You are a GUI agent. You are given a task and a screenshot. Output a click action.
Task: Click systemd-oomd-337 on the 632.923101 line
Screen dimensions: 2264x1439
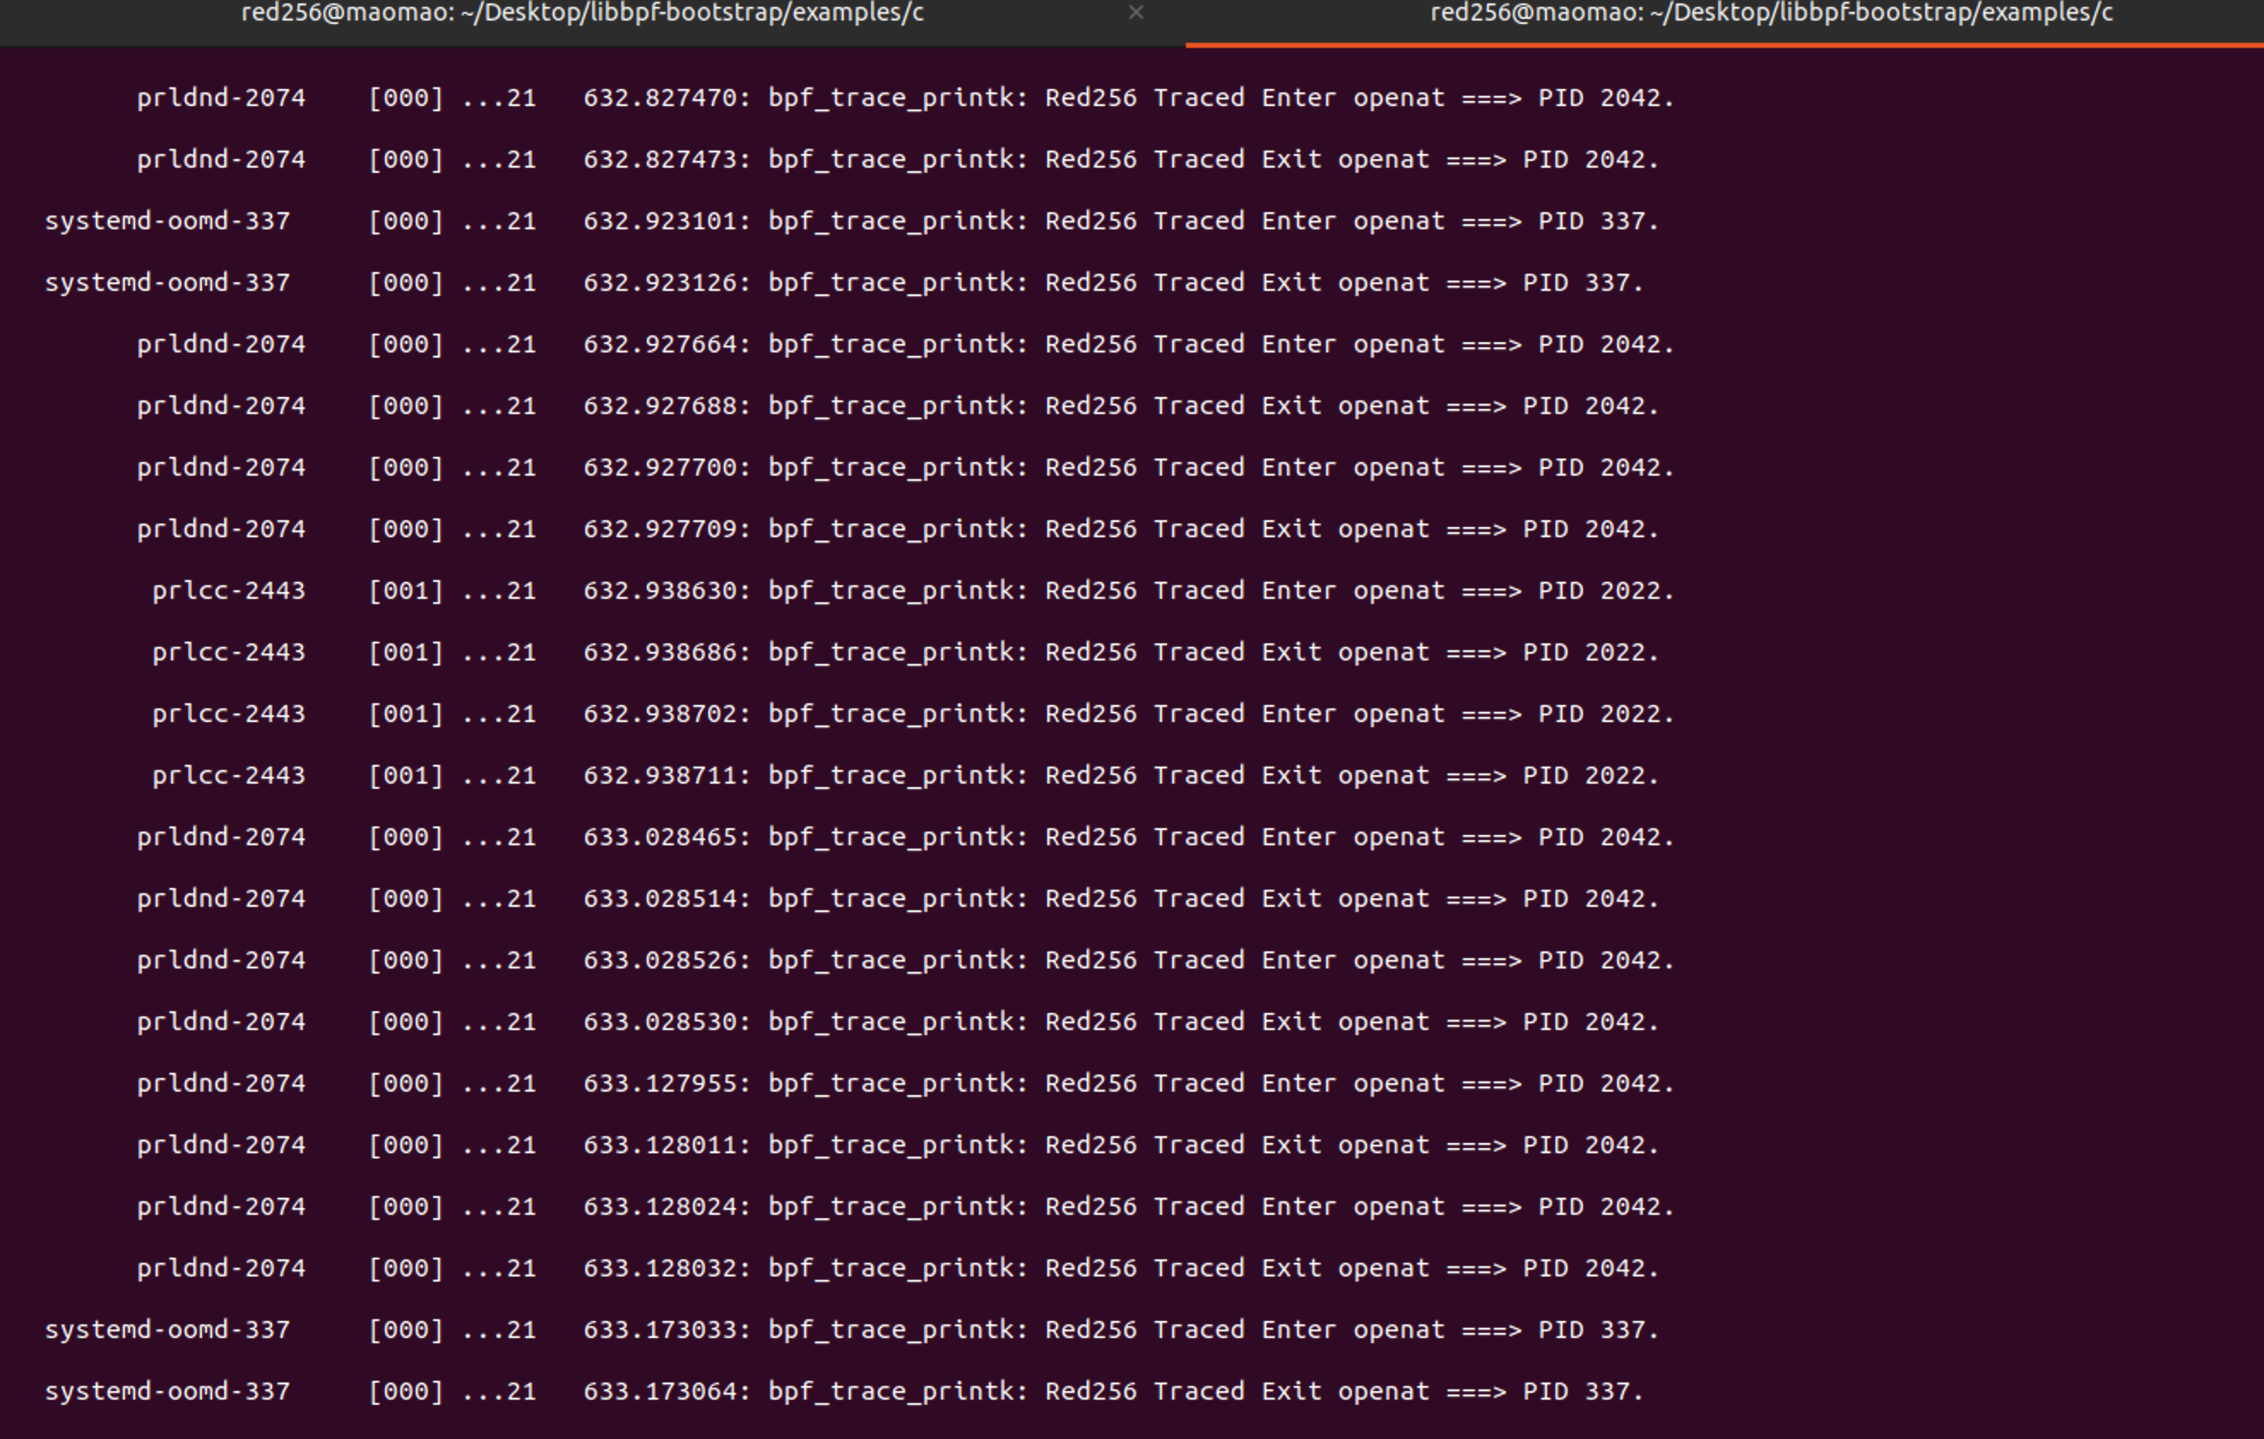tap(168, 221)
